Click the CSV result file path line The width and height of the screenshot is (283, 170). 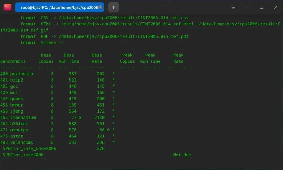click(105, 18)
